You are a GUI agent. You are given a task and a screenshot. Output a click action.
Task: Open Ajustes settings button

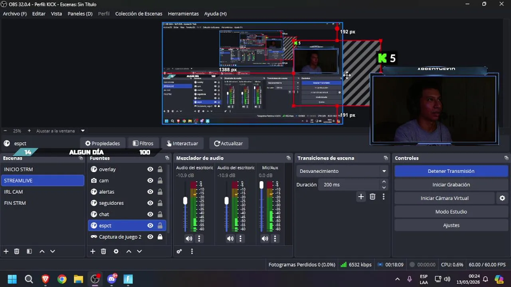451,225
